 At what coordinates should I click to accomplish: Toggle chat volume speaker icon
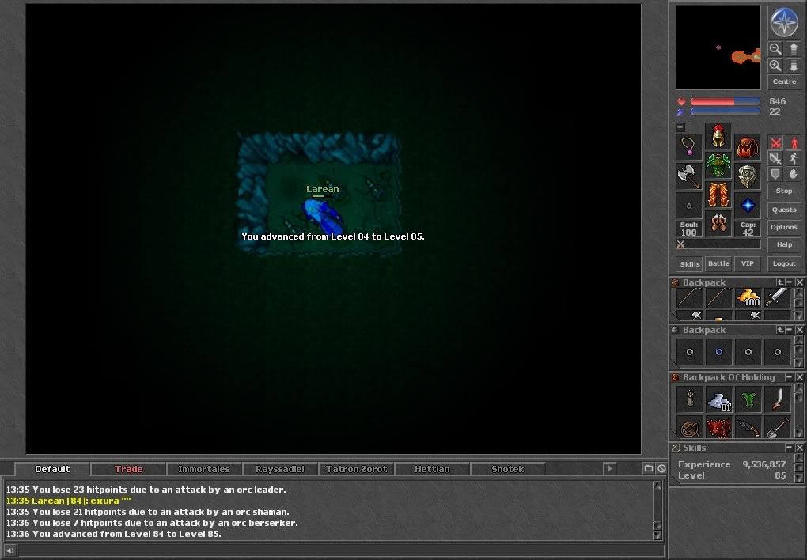click(9, 551)
